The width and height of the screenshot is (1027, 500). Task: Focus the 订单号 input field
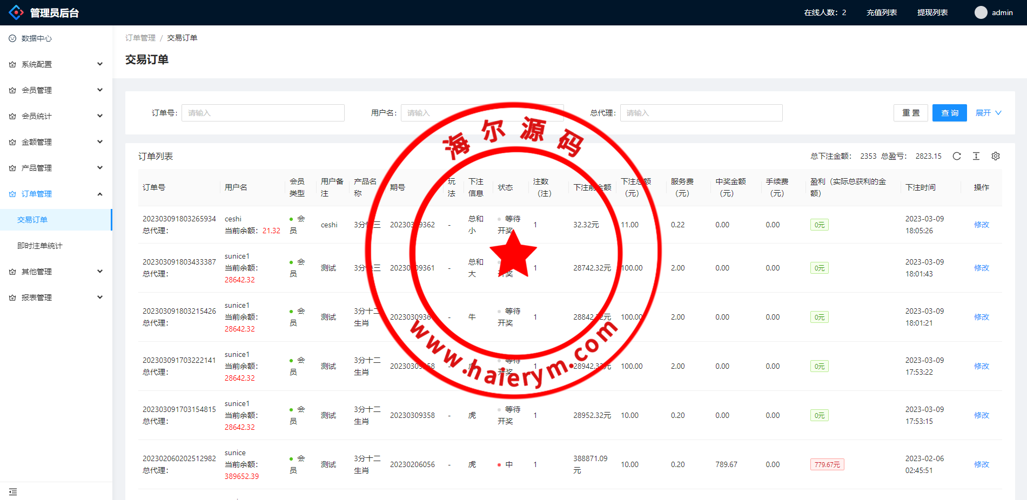point(263,113)
